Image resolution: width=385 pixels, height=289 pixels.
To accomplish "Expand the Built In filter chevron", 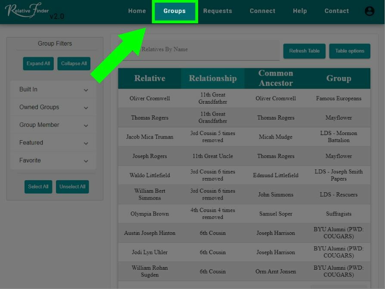I will 86,90.
